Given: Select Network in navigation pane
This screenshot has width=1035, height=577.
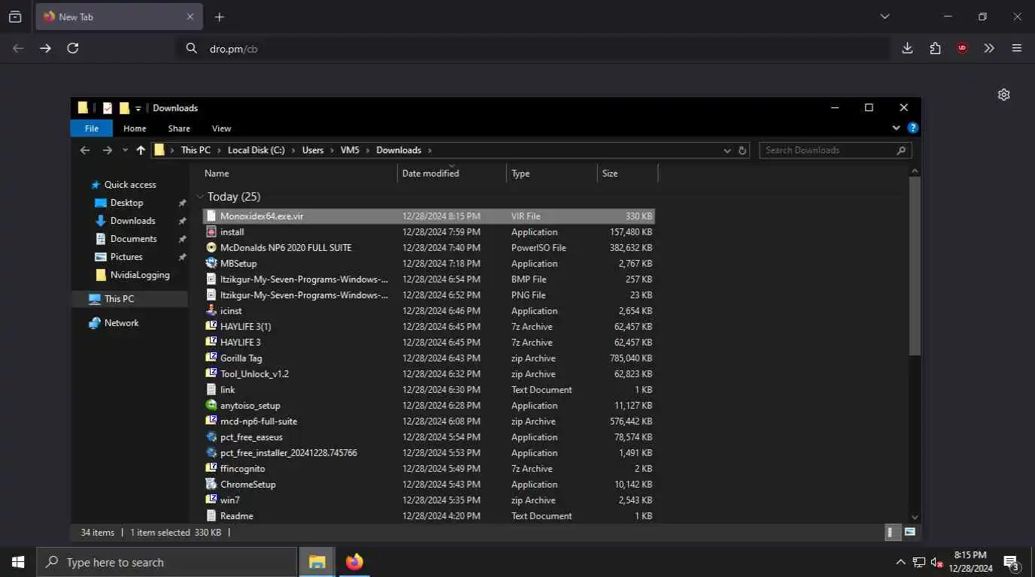Looking at the screenshot, I should pos(121,323).
